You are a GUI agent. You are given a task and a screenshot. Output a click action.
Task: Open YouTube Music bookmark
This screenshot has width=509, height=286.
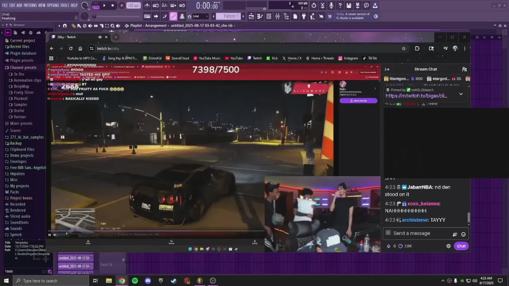tap(207, 58)
